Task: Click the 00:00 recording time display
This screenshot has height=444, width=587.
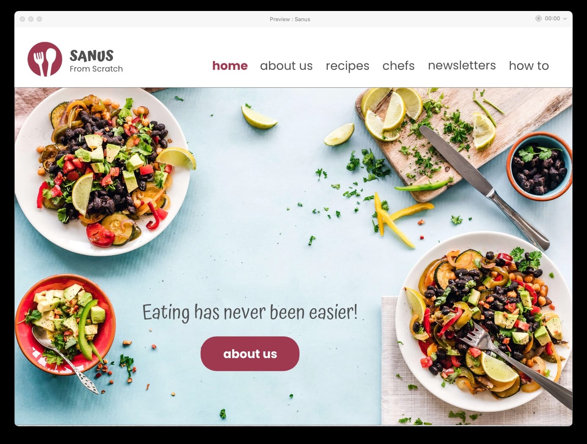Action: (552, 19)
